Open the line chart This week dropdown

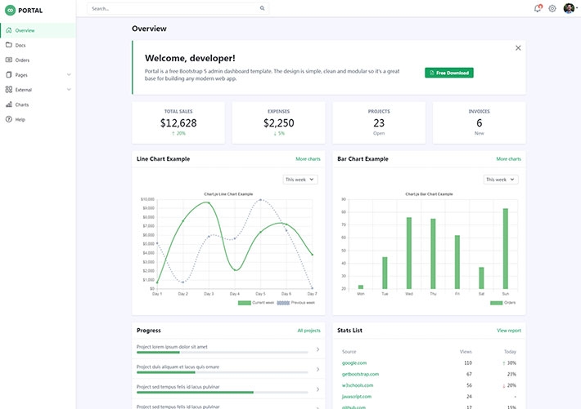300,179
